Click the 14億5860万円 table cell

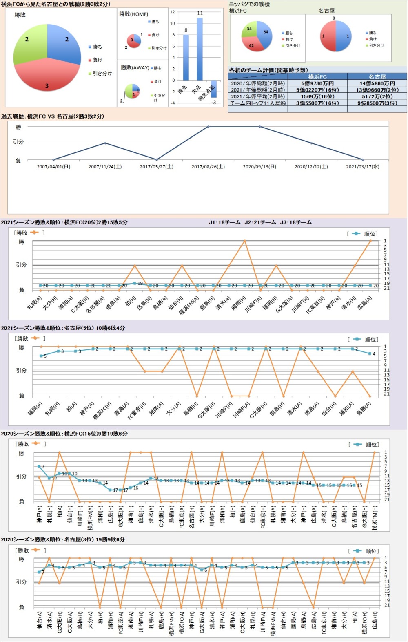coord(377,83)
